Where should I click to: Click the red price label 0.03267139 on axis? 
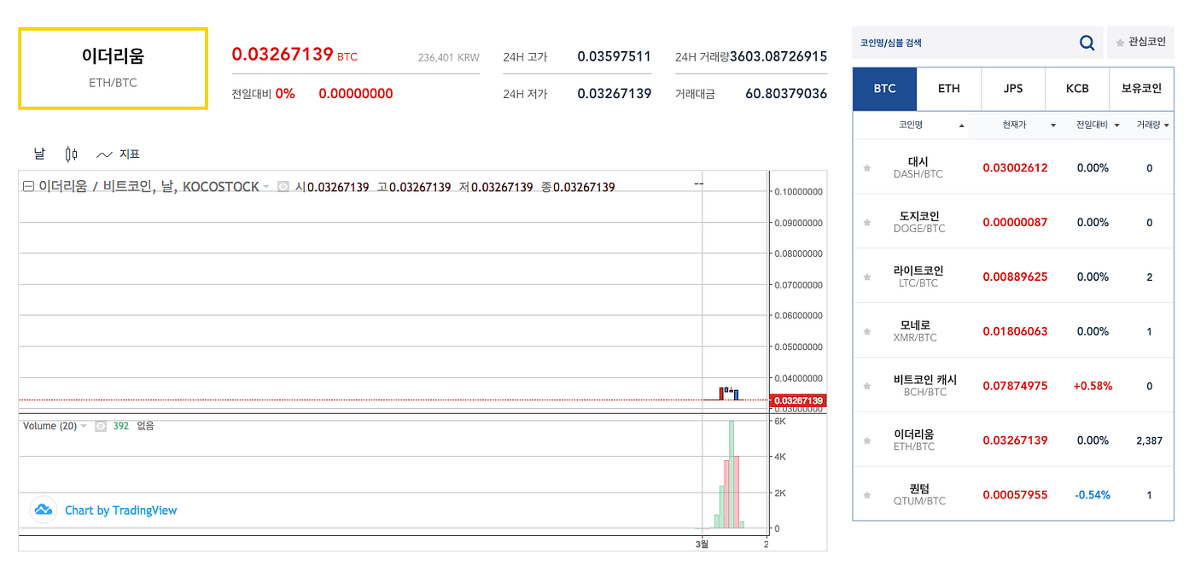click(x=797, y=400)
